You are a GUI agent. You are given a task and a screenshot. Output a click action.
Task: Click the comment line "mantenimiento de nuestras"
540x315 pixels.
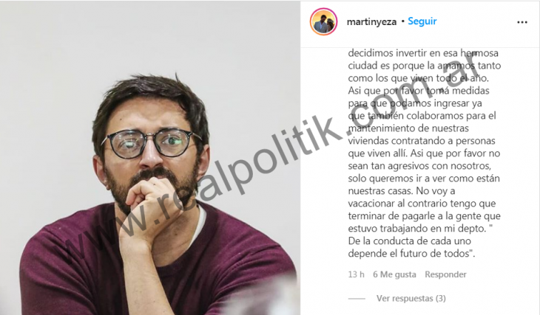pyautogui.click(x=408, y=128)
